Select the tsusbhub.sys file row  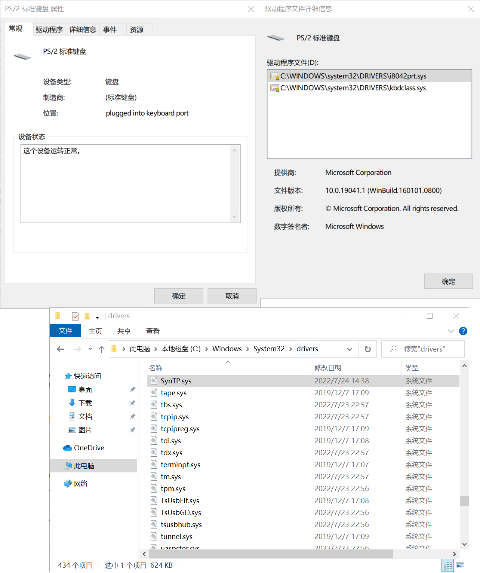point(303,524)
